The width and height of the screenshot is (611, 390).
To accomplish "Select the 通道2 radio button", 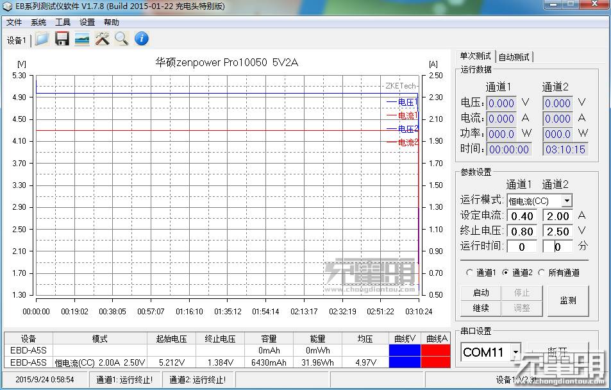I will (517, 273).
